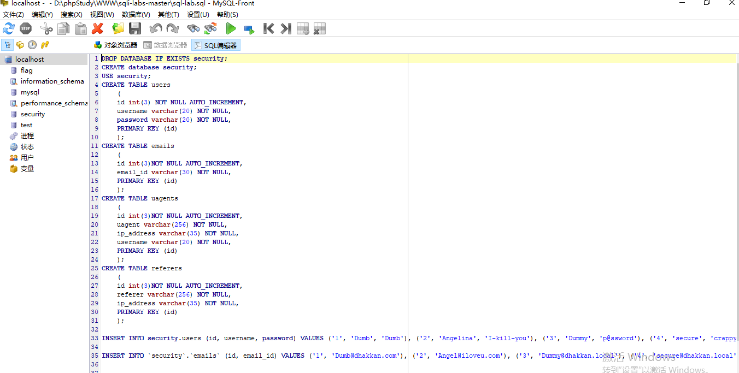The height and width of the screenshot is (373, 739).
Task: Toggle the bookmarks folder icon below the toolbar
Action: (x=20, y=44)
